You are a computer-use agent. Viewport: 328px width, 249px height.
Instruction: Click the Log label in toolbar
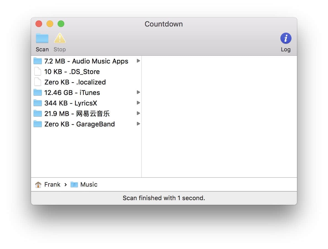tap(286, 50)
